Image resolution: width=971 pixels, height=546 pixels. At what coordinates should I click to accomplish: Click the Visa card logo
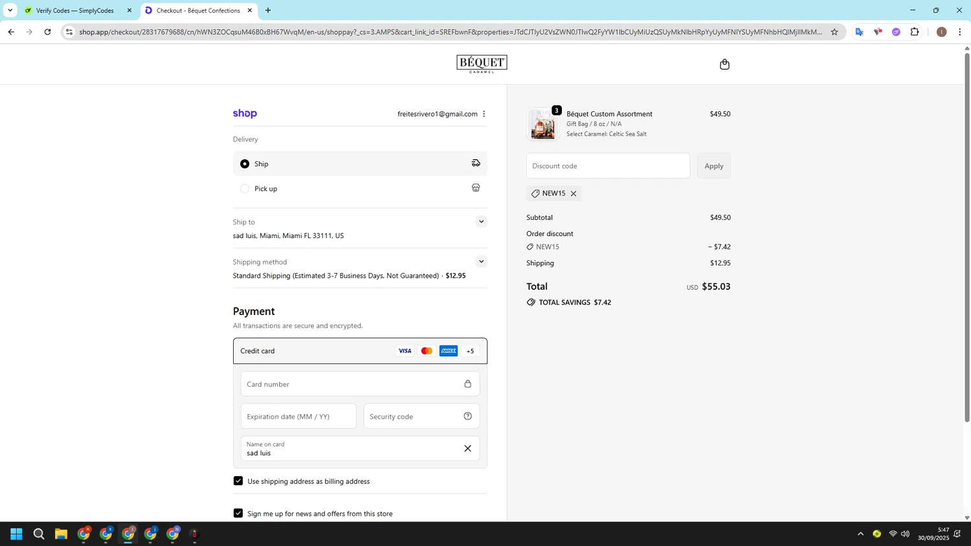click(405, 351)
